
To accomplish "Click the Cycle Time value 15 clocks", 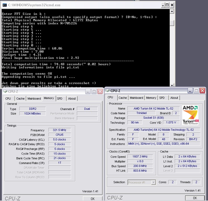I will (60, 154).
